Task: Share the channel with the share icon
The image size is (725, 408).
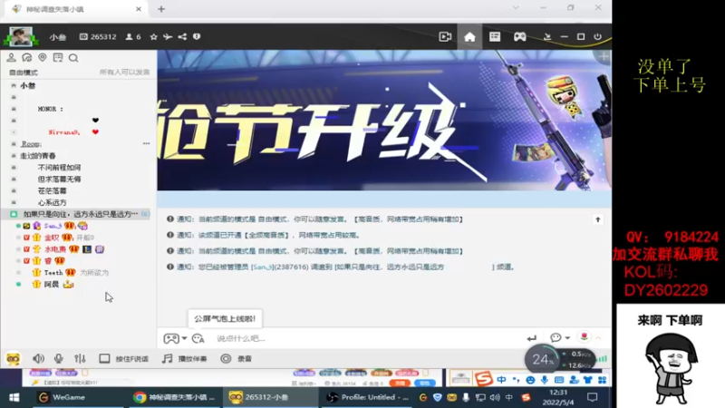Action: click(183, 36)
